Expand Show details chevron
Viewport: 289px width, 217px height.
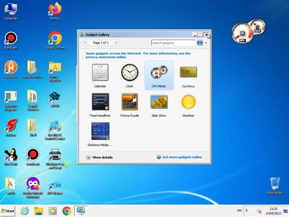88,157
